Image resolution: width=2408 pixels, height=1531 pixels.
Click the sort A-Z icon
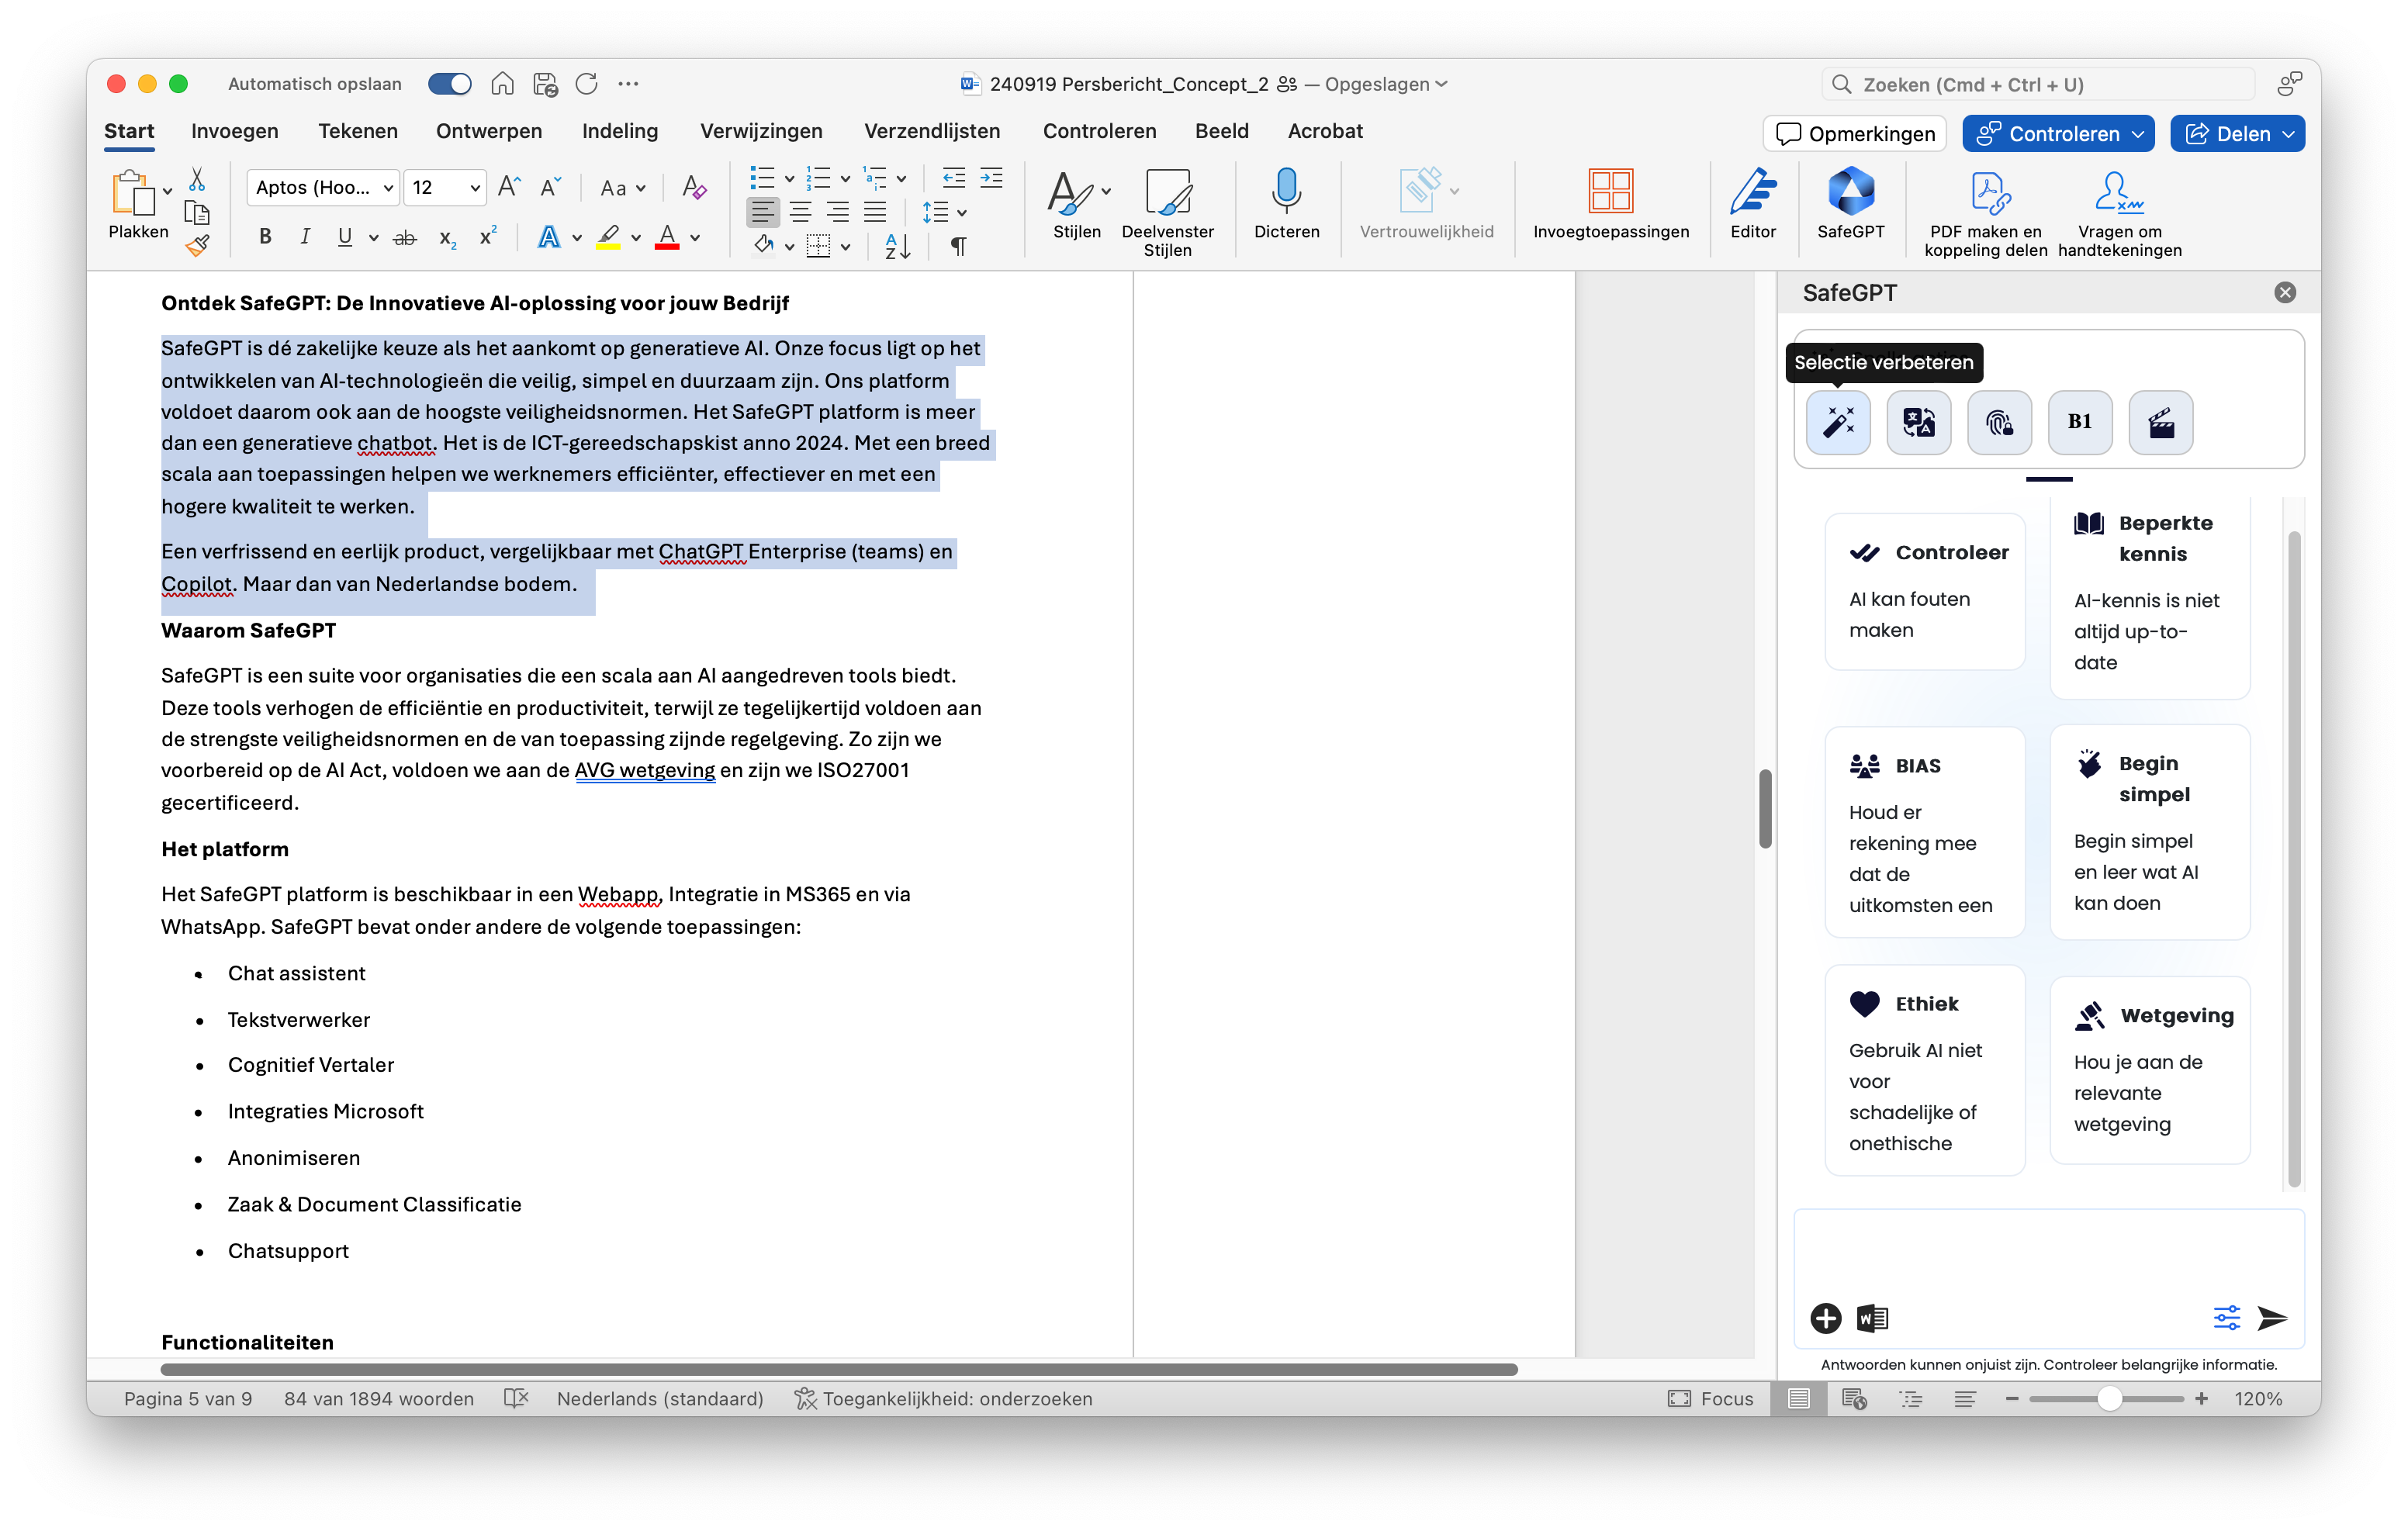pyautogui.click(x=897, y=246)
